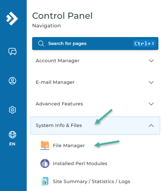
Task: Open the messages chat bubble icon
Action: tap(12, 51)
